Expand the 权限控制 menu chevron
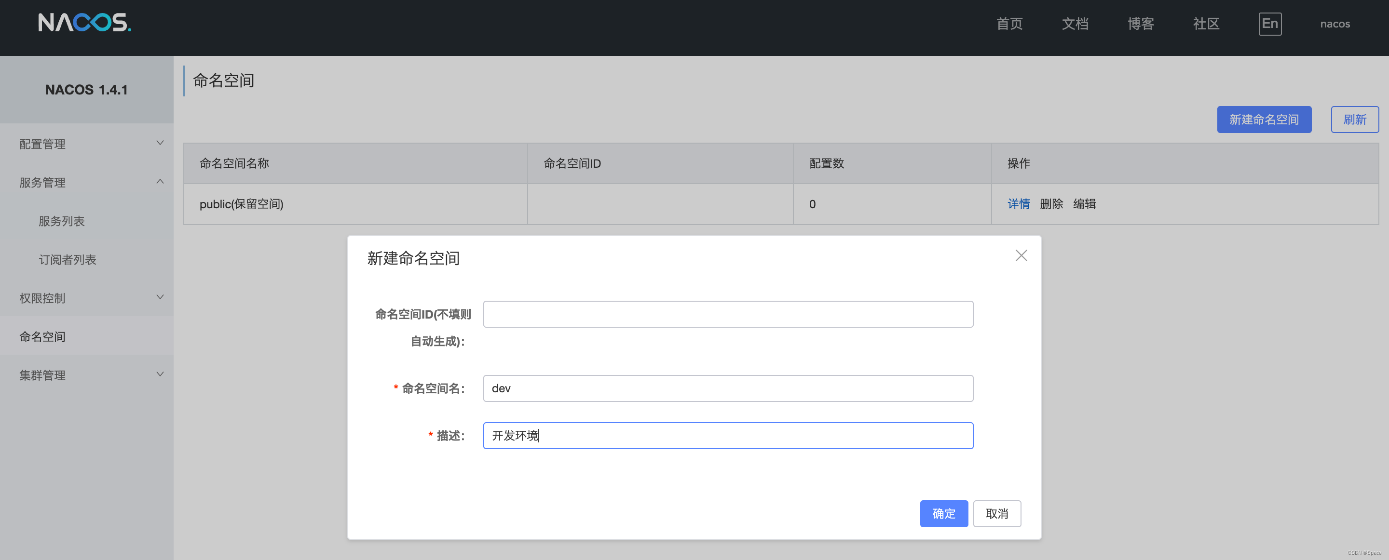Viewport: 1389px width, 560px height. pyautogui.click(x=160, y=297)
